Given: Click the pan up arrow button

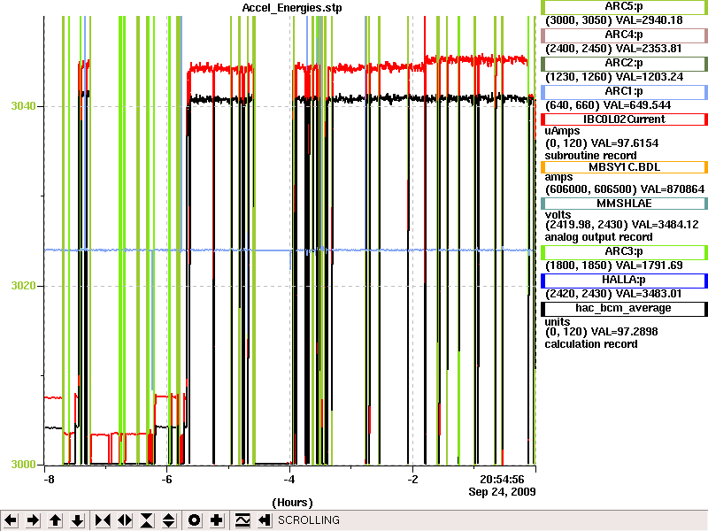Looking at the screenshot, I should pos(56,520).
